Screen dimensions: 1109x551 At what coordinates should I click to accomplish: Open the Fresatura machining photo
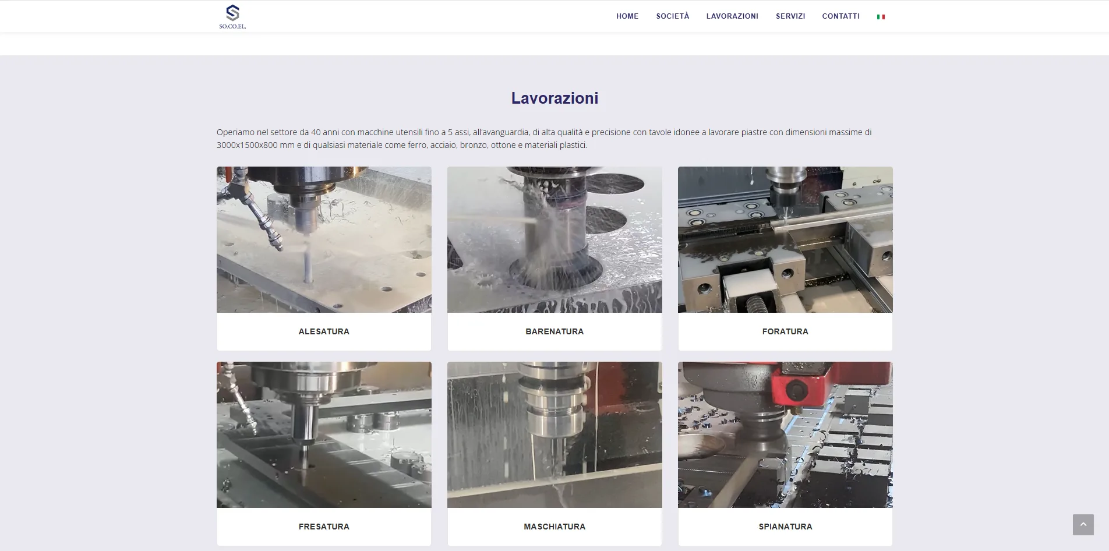tap(324, 435)
